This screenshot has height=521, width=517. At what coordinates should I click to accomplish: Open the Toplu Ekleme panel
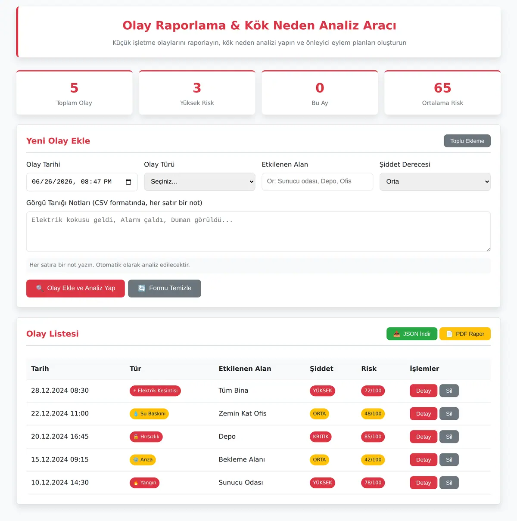point(467,141)
